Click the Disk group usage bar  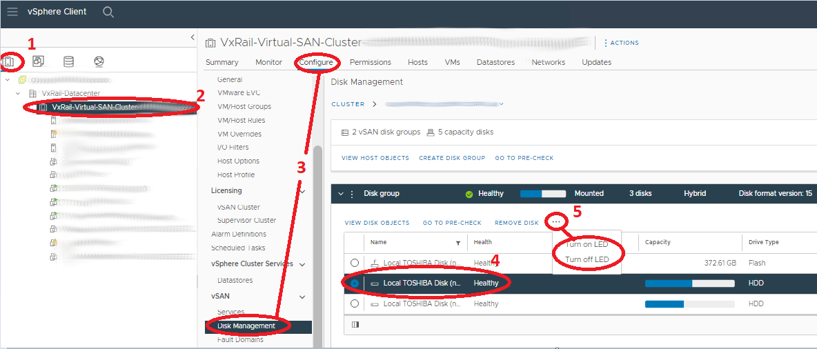[x=543, y=194]
